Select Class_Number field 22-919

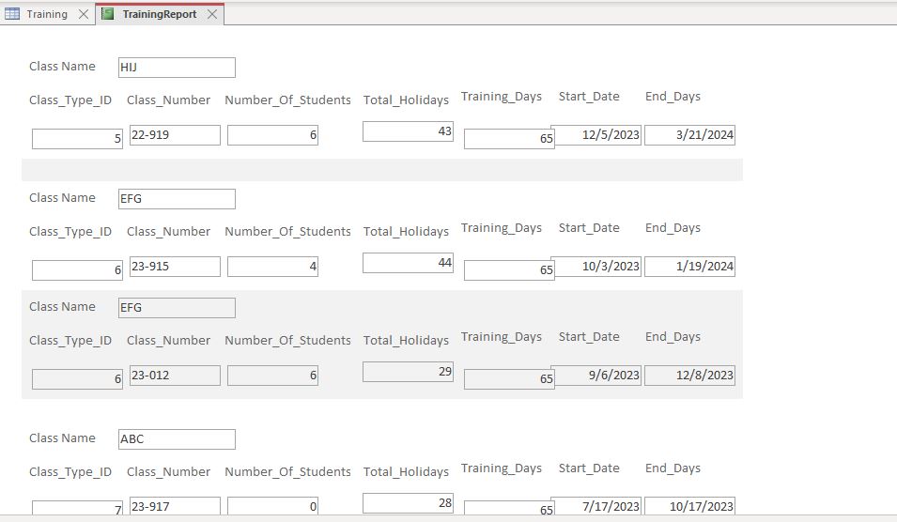[x=175, y=135]
